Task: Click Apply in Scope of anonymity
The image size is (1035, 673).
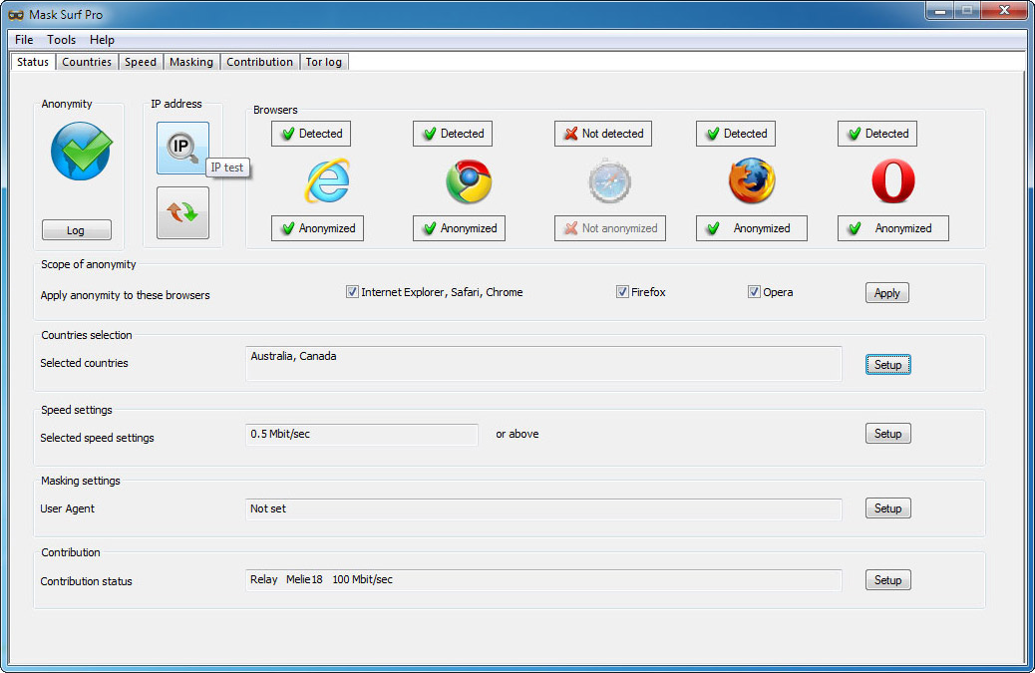Action: point(886,293)
